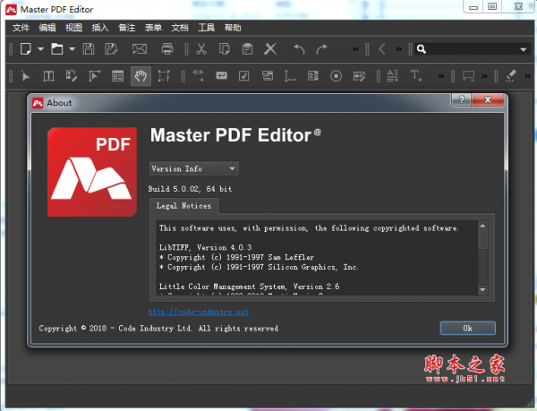The image size is (537, 411).
Task: Expand hidden items after the highlighter icon
Action: [x=528, y=76]
